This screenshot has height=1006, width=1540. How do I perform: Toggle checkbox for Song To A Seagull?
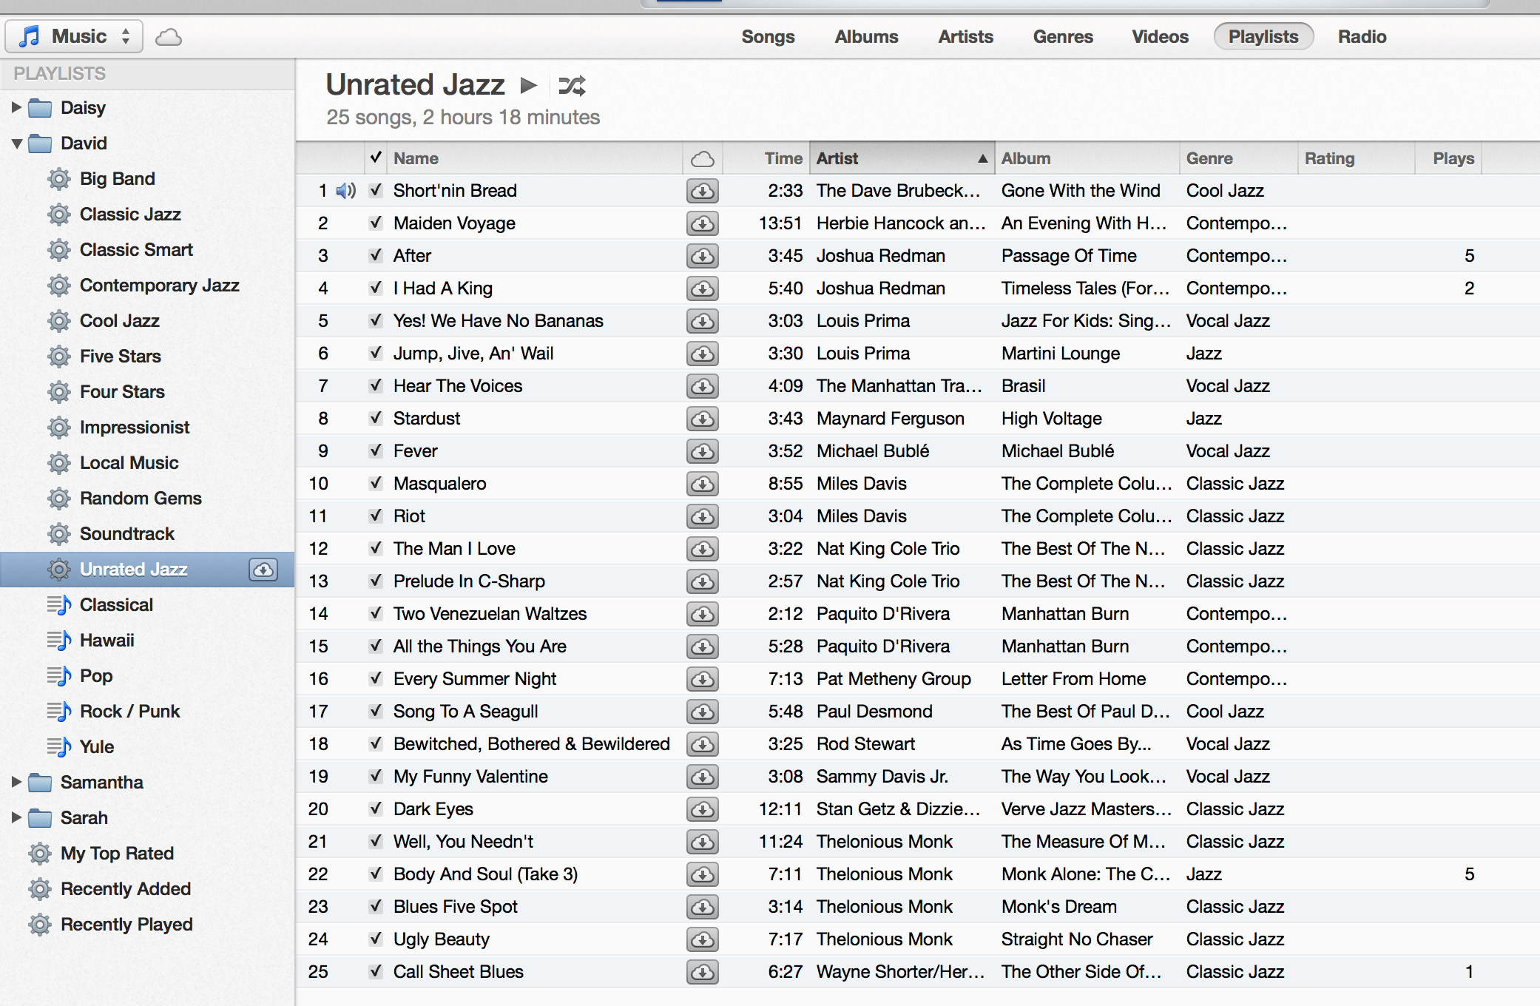coord(376,711)
